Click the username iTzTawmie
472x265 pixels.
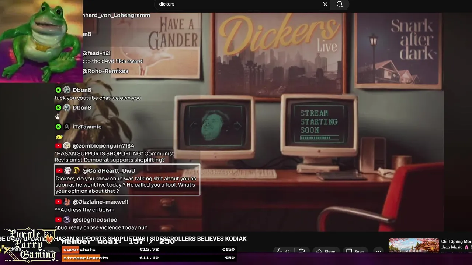point(87,127)
